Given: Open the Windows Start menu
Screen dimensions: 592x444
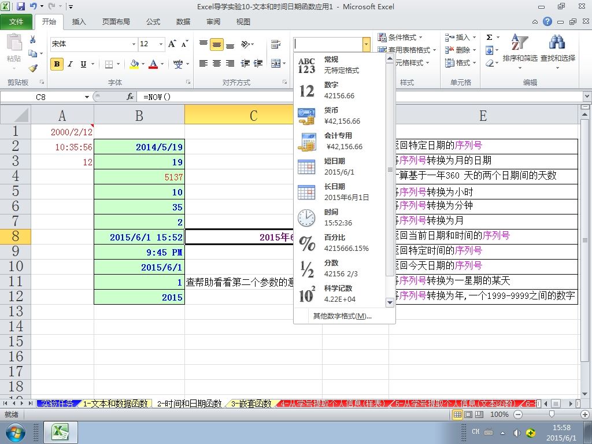Looking at the screenshot, I should coord(16,432).
